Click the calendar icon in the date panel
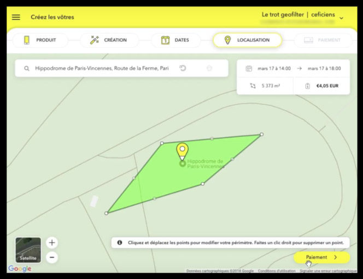Image resolution: width=363 pixels, height=279 pixels. (249, 69)
